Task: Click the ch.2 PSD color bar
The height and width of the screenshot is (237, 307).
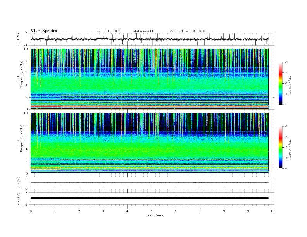Action: (280, 148)
